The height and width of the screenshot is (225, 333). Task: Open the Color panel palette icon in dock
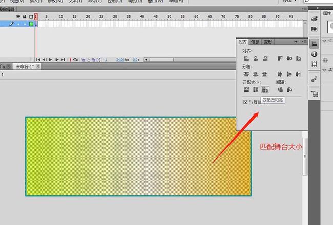coord(314,19)
